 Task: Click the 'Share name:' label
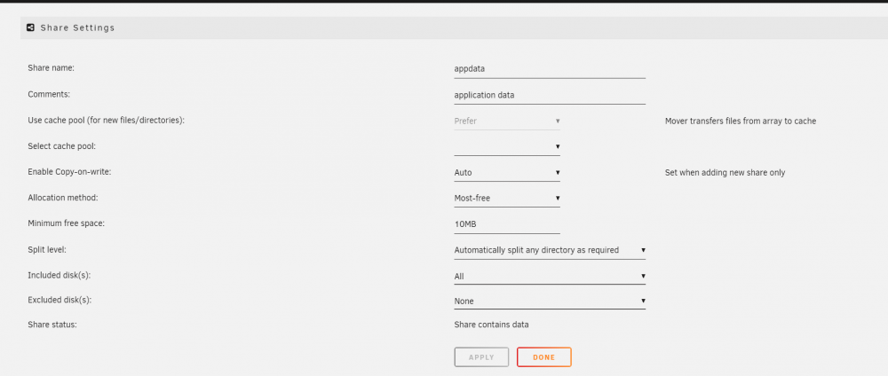51,68
